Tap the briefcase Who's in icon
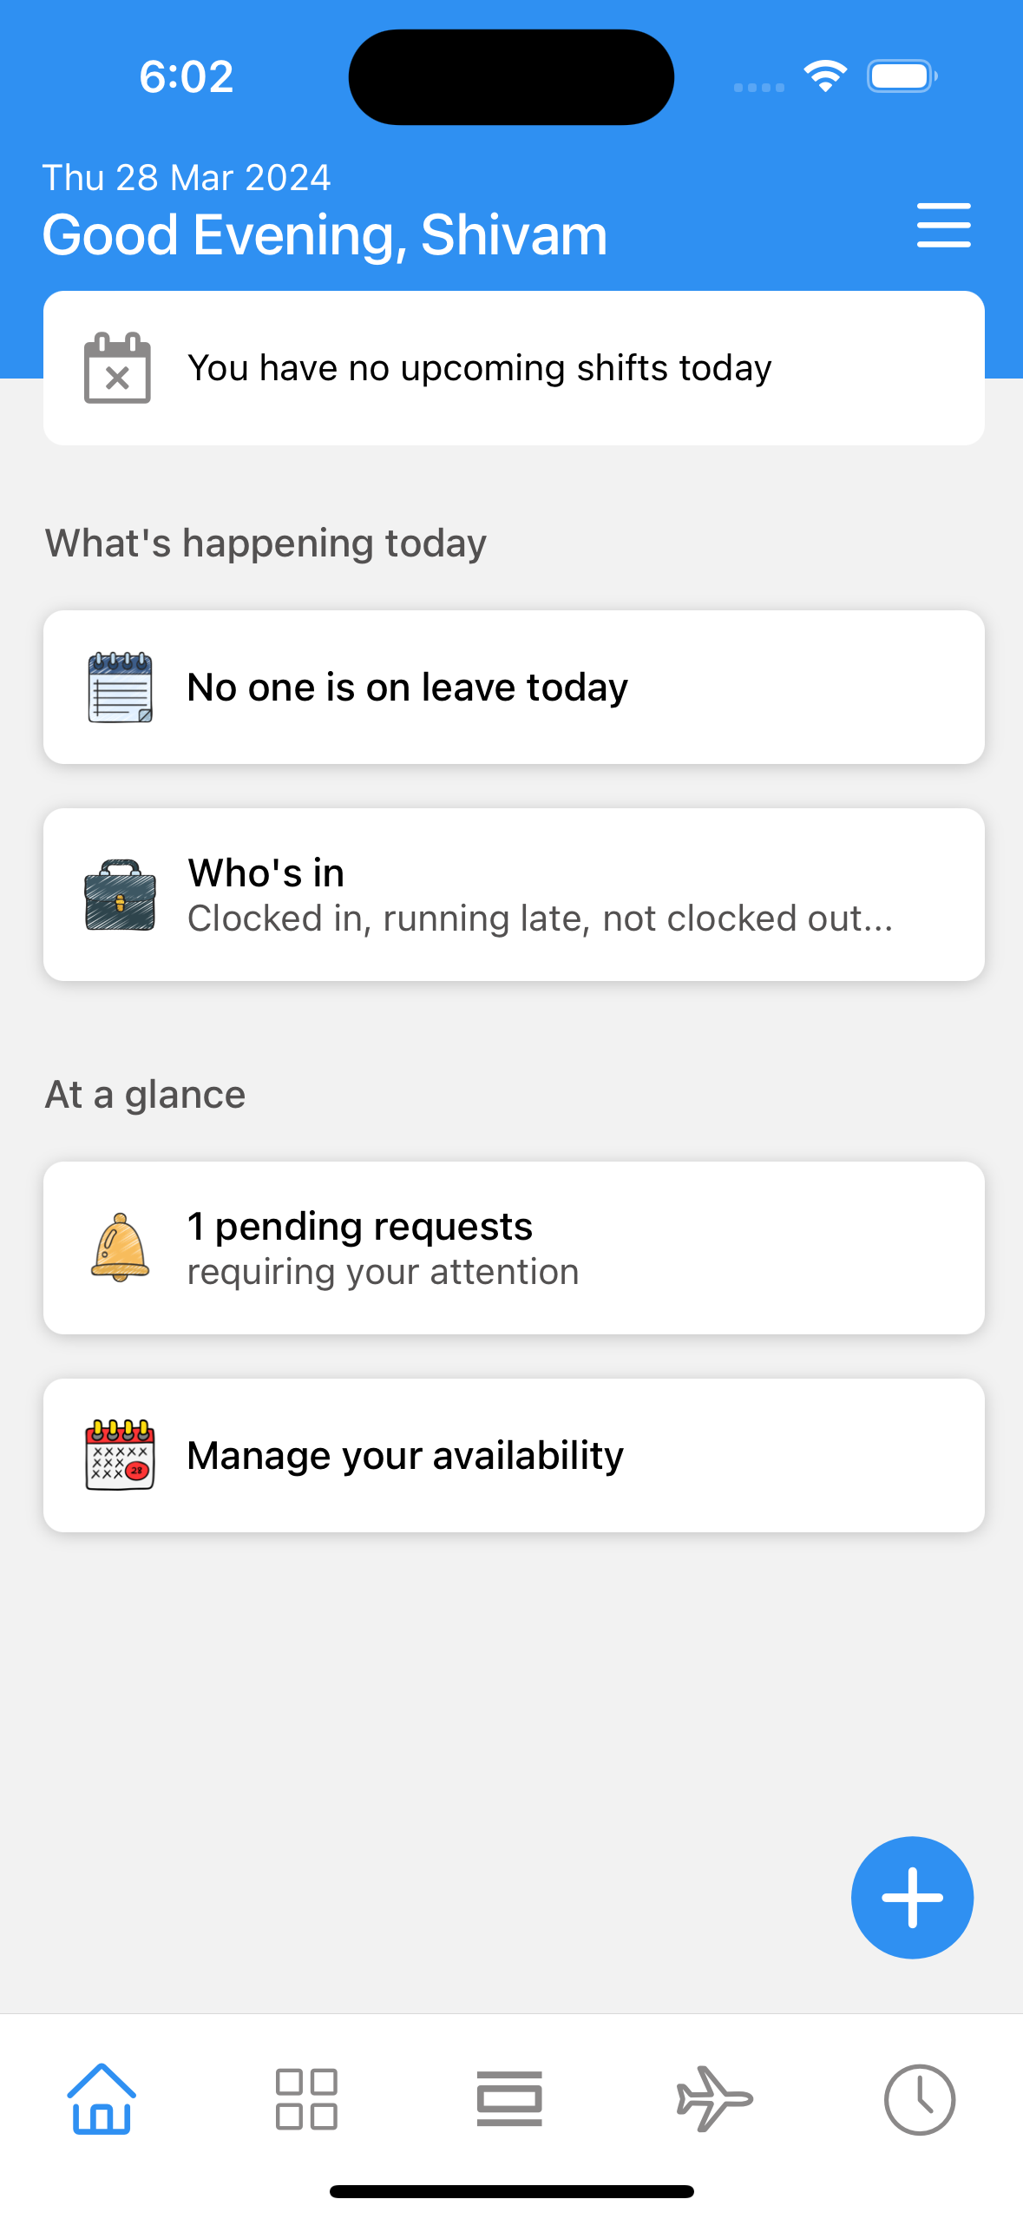Viewport: 1023px width, 2219px height. tap(120, 895)
